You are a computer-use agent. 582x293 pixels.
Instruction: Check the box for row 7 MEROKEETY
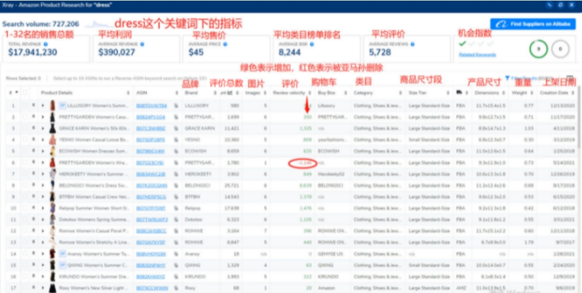[x=24, y=174]
